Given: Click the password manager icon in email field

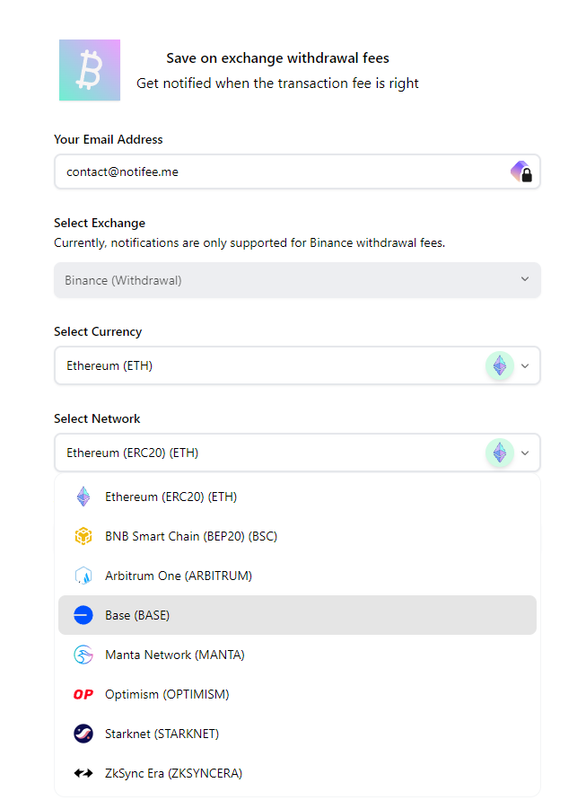Looking at the screenshot, I should point(521,171).
